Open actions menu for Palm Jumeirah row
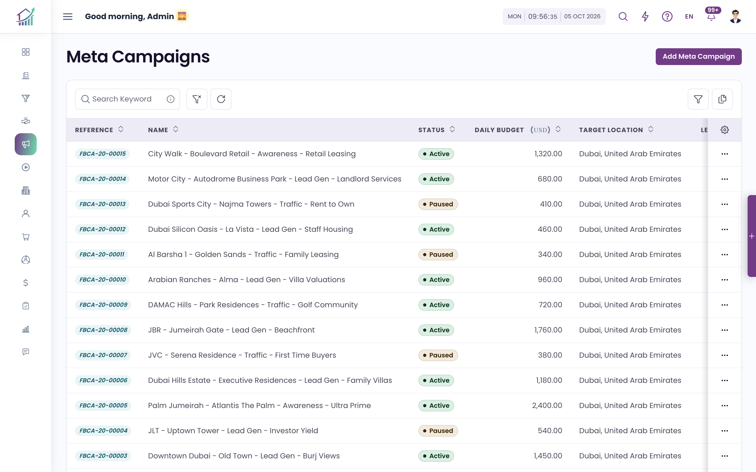 point(725,405)
